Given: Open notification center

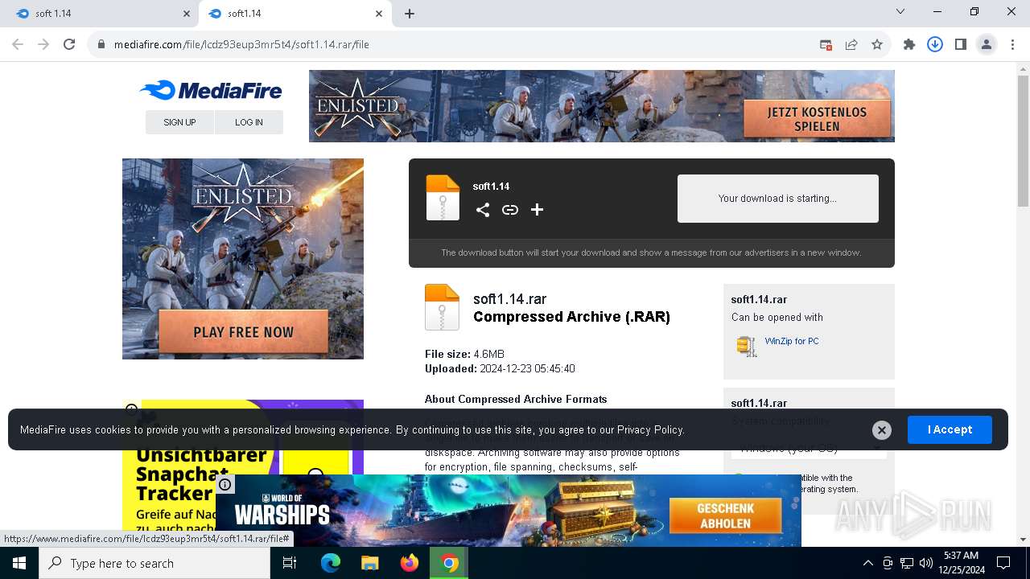Looking at the screenshot, I should [1003, 563].
